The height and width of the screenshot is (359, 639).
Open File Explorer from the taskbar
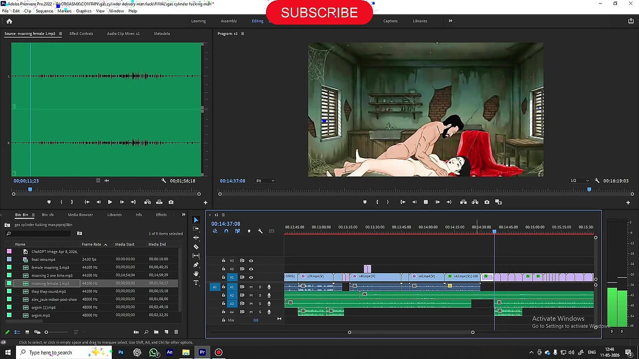(x=186, y=353)
